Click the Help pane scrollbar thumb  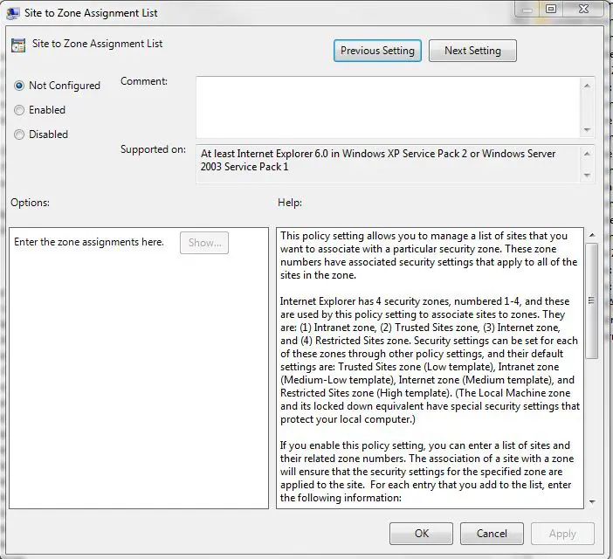tap(591, 300)
